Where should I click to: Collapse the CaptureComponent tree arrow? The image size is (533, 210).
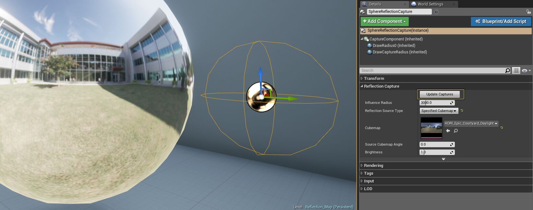[x=362, y=39]
